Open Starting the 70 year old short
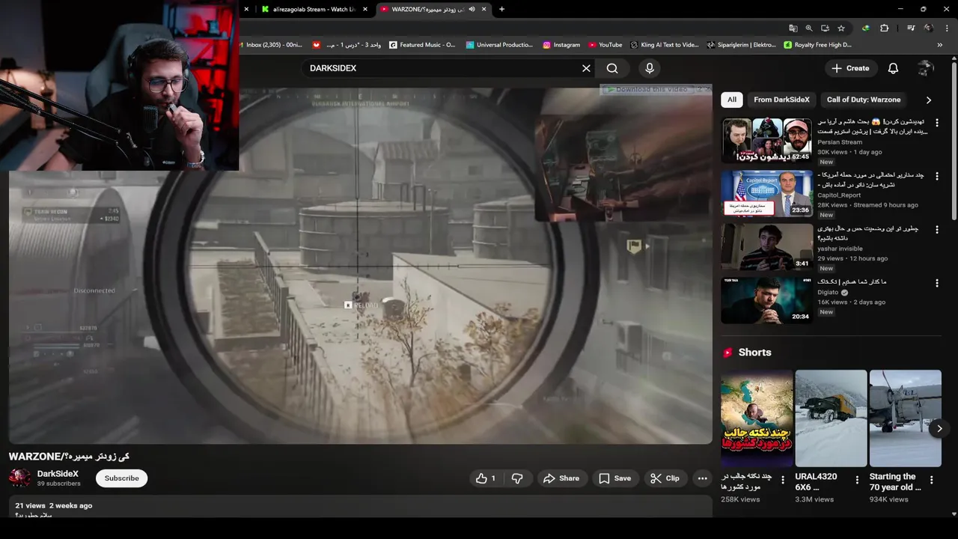Viewport: 958px width, 539px height. (x=905, y=418)
